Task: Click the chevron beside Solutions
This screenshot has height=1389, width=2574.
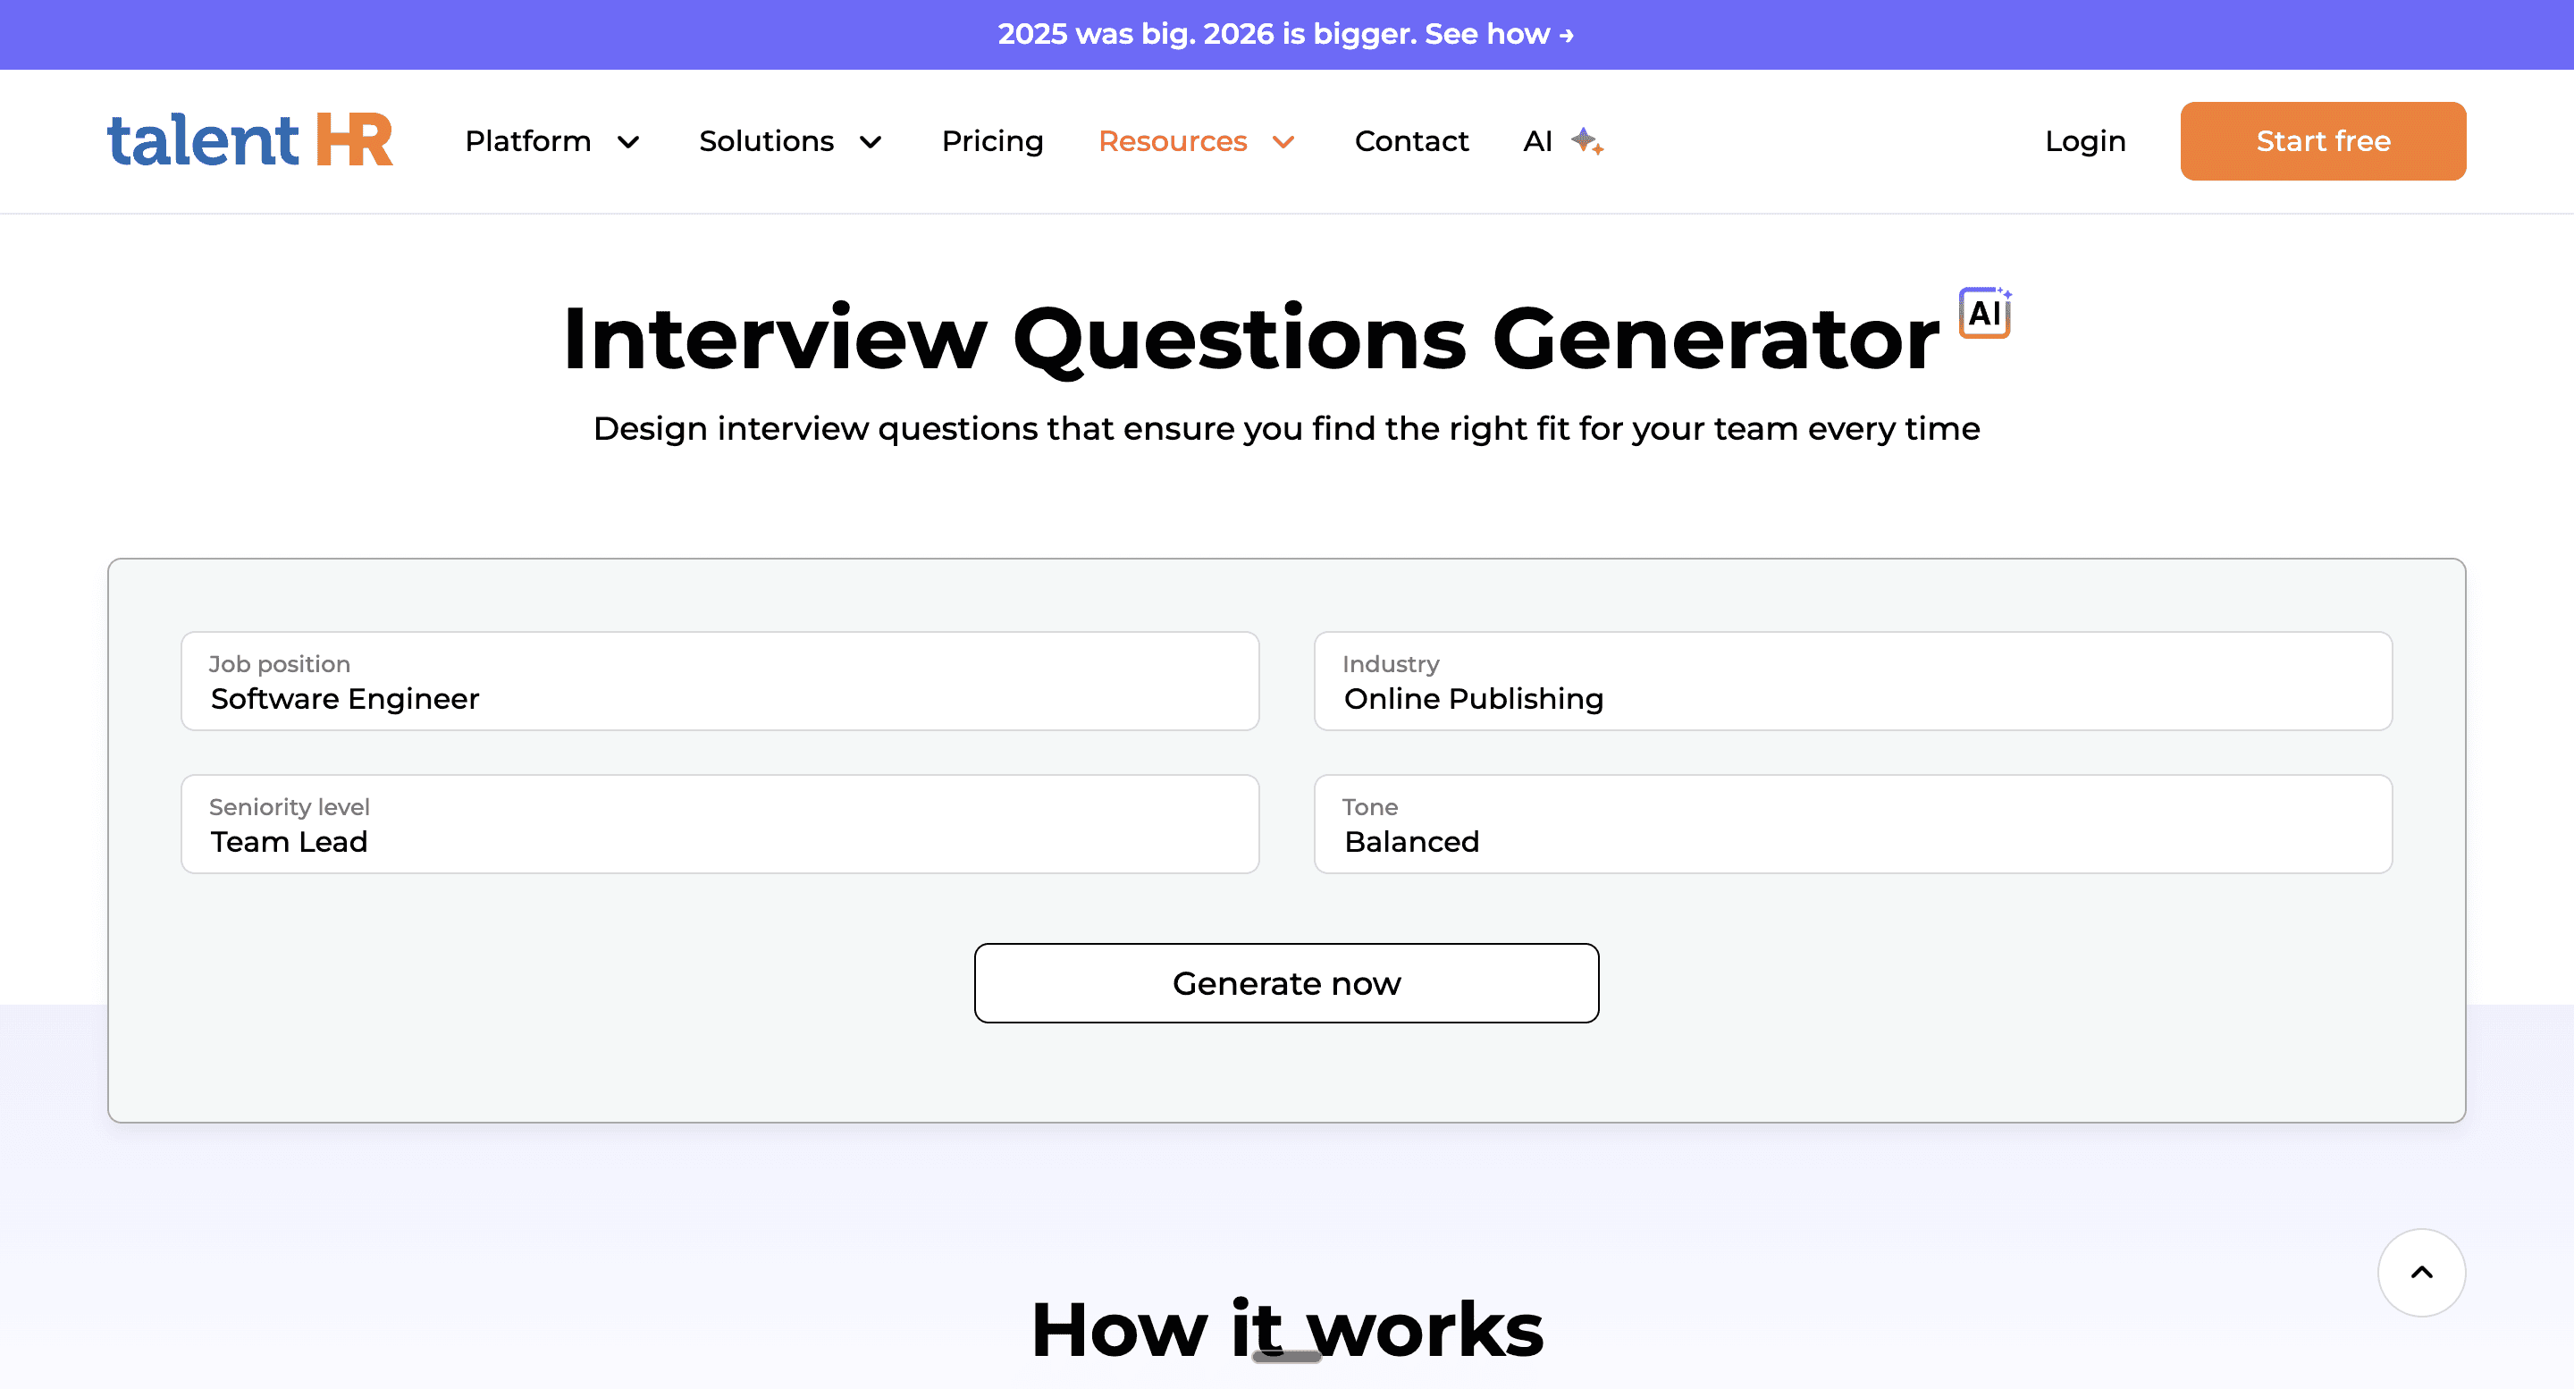Action: (x=870, y=143)
